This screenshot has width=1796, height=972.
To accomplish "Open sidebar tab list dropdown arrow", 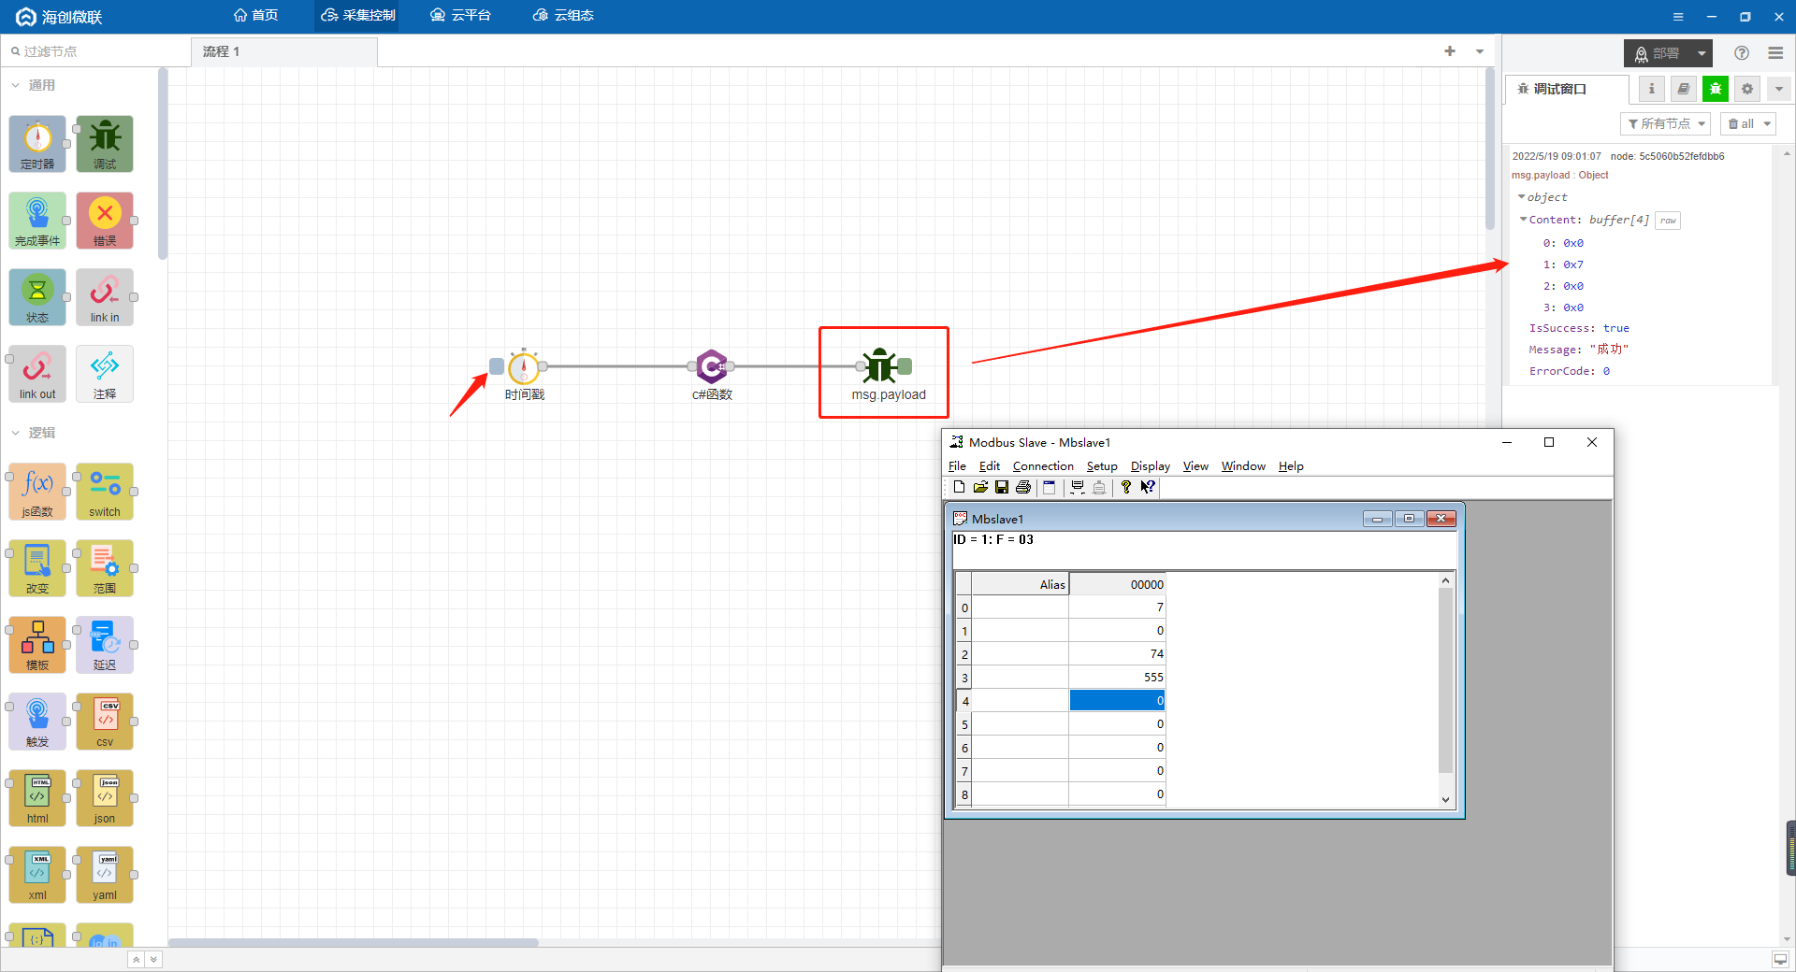I will [1778, 89].
